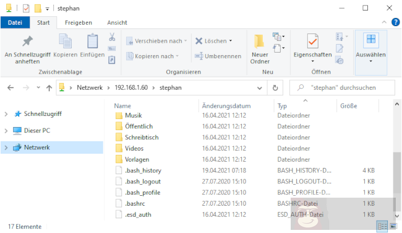This screenshot has height=233, width=402.
Task: Click the open icon in the Öffnen group
Action: pyautogui.click(x=342, y=37)
